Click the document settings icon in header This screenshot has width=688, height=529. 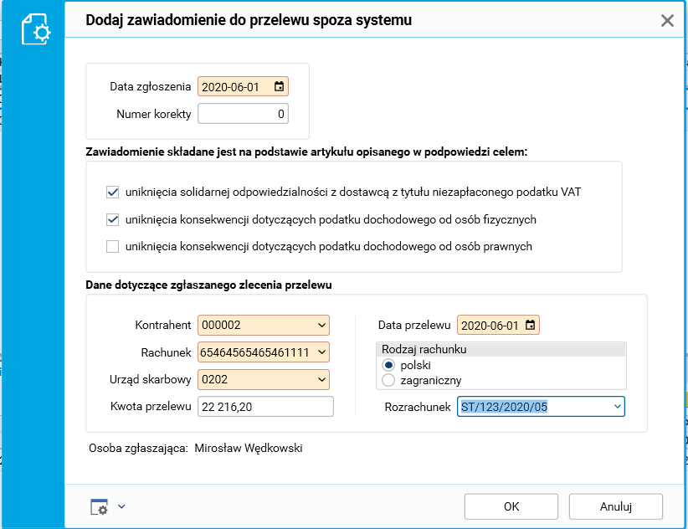coord(36,30)
